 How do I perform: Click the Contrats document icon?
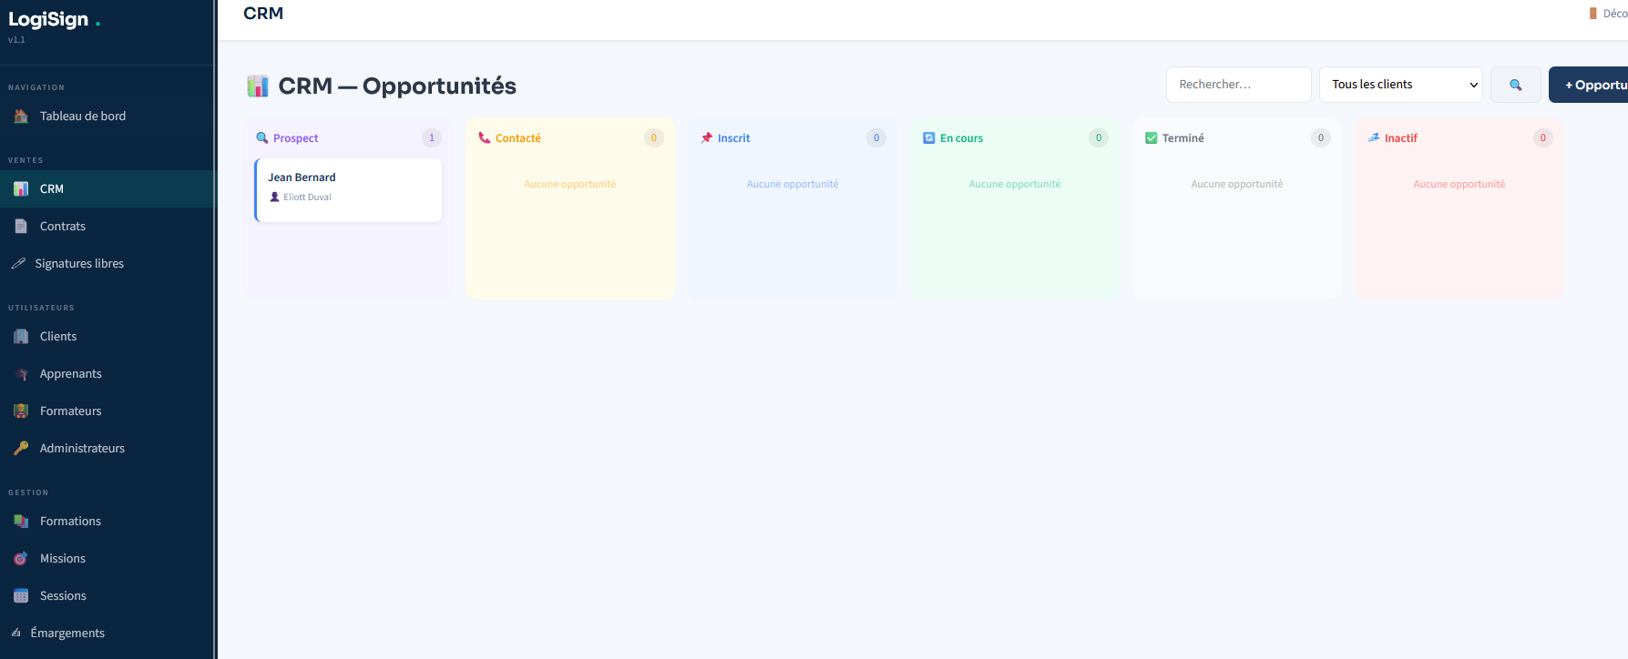click(x=21, y=227)
